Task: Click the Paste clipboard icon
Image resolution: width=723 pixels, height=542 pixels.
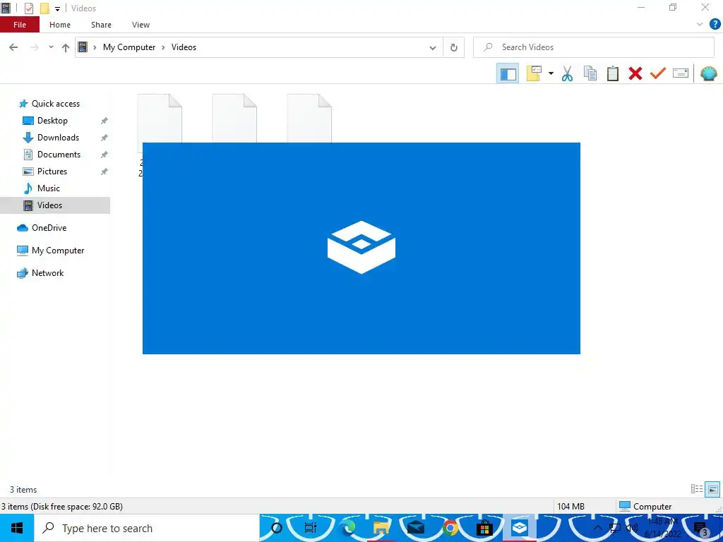Action: point(612,73)
